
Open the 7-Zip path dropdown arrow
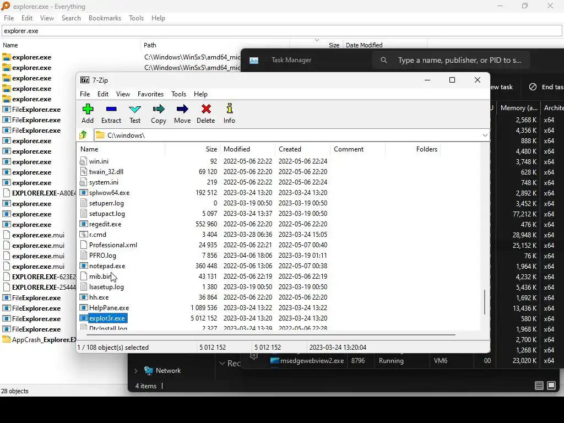485,135
